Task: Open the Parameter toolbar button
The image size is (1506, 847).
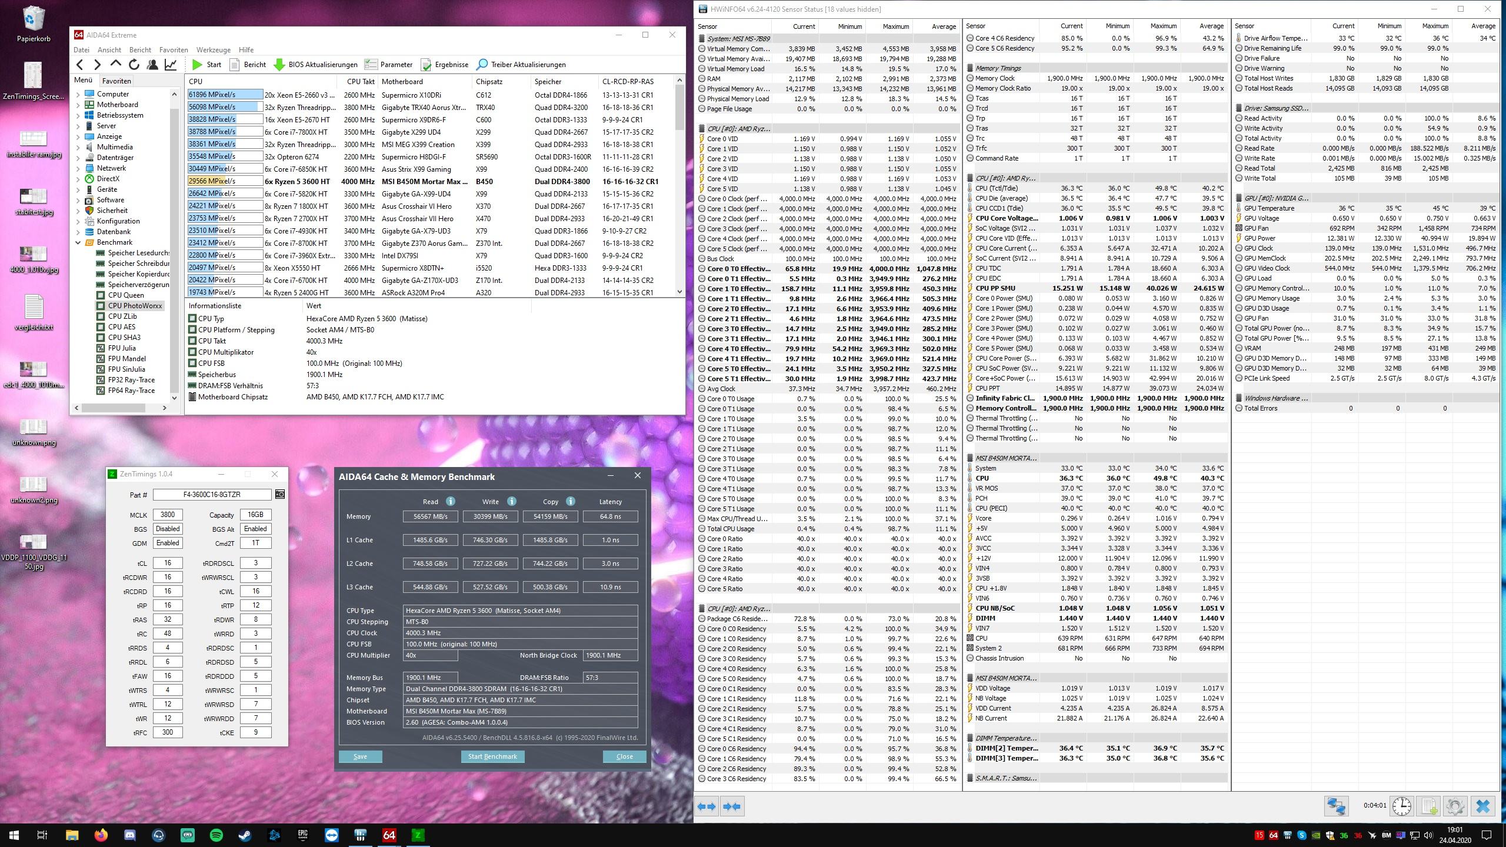Action: [389, 65]
